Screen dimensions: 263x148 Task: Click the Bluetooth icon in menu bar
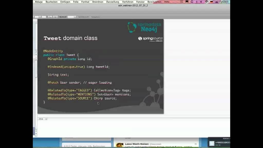point(197,2)
